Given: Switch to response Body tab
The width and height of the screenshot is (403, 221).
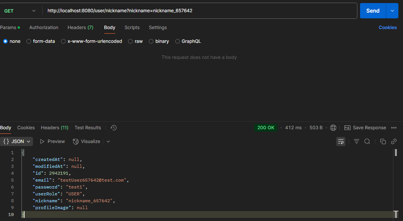Looking at the screenshot, I should click(5, 128).
